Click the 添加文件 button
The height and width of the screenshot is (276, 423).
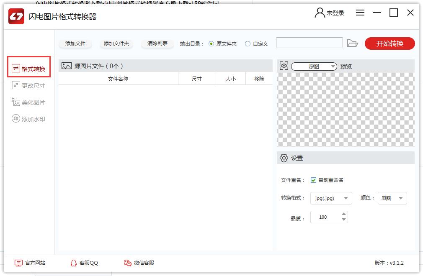point(75,43)
